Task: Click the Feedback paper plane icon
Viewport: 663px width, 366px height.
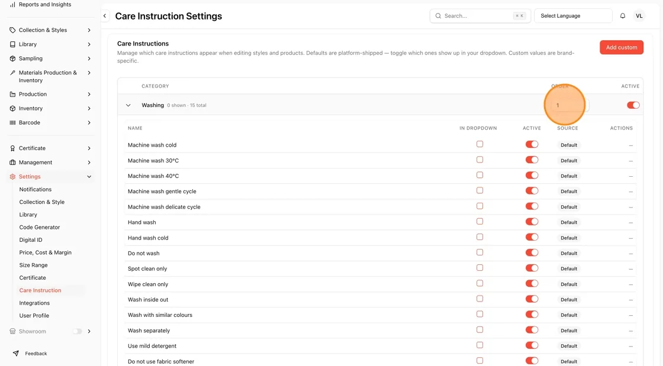Action: [x=15, y=354]
